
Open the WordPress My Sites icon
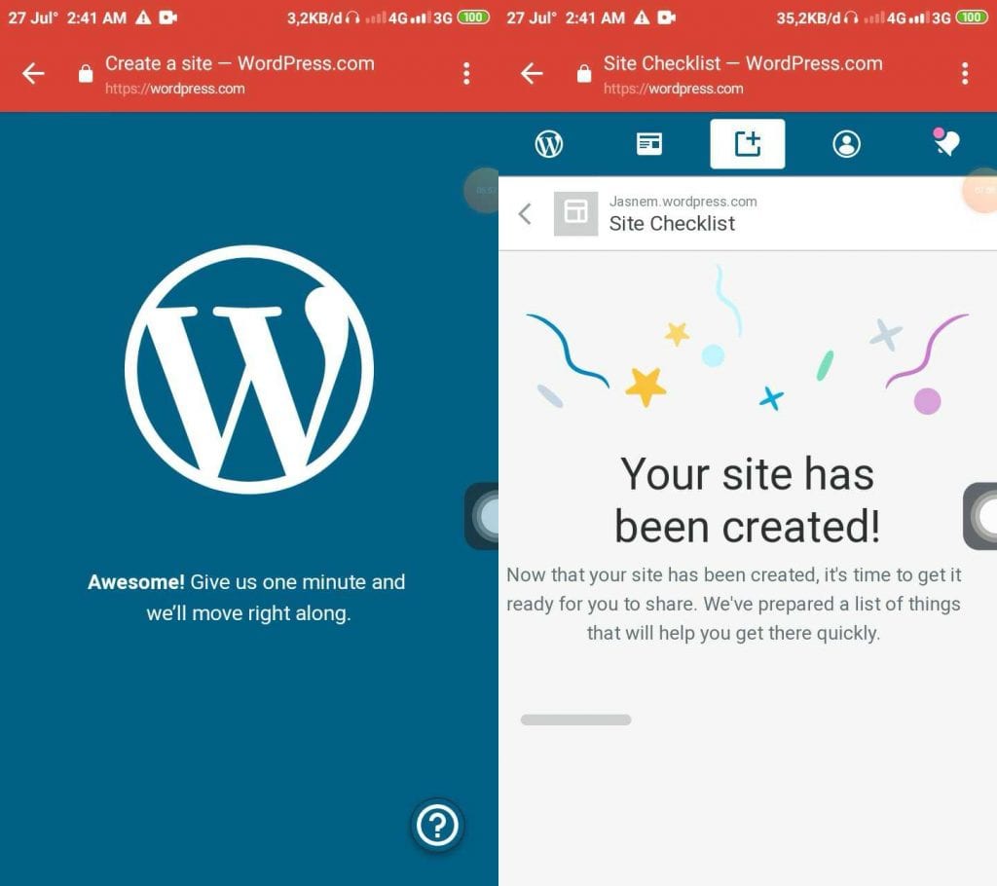coord(549,144)
